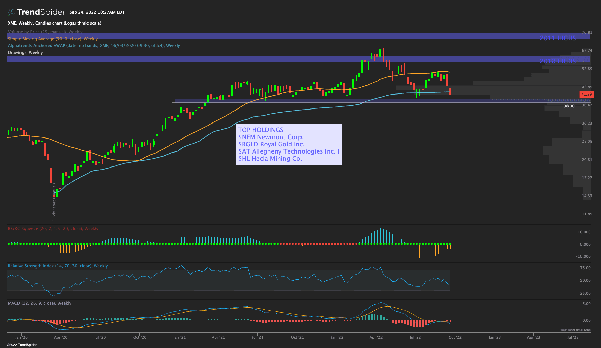Click the 2010 HIGHS annotation text

coord(558,61)
